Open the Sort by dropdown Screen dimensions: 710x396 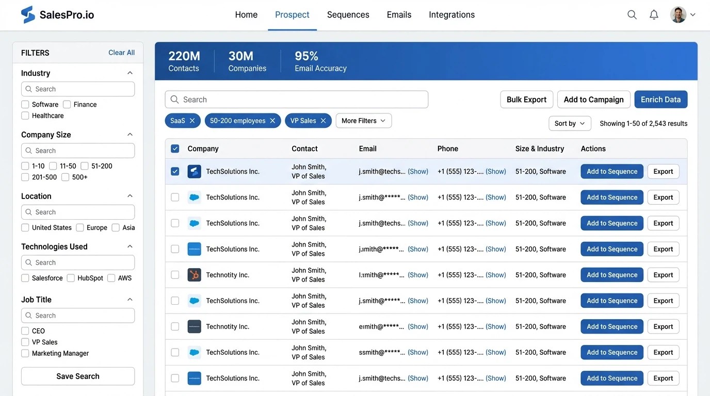click(570, 123)
